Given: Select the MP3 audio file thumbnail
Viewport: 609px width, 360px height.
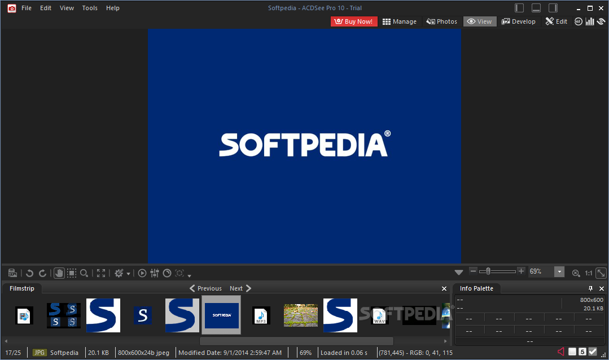Looking at the screenshot, I should pos(261,316).
